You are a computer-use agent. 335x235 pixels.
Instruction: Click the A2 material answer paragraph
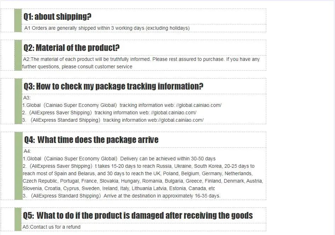(x=141, y=63)
